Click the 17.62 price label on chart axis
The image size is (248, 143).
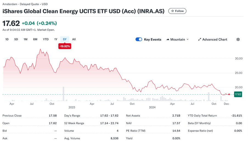238,94
